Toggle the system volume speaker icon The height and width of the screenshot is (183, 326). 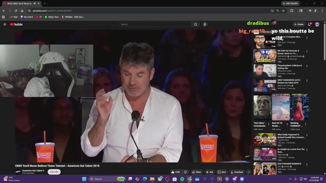[305, 179]
